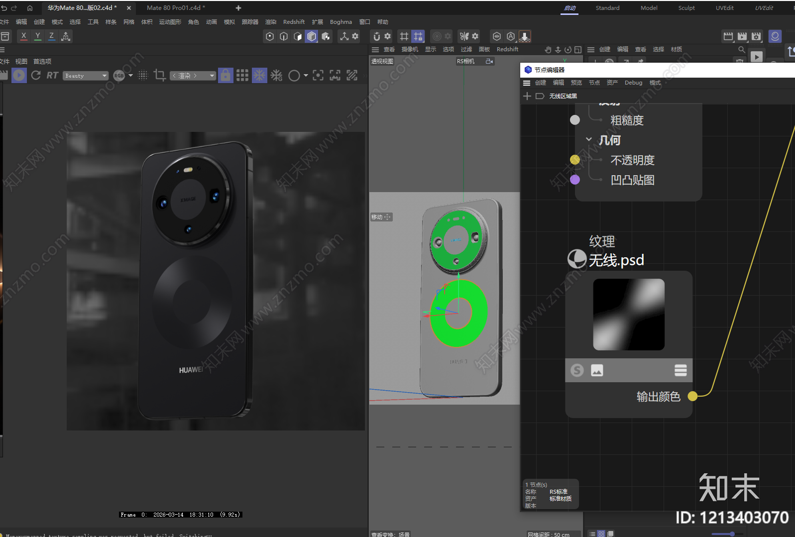Image resolution: width=795 pixels, height=537 pixels.
Task: Toggle the Y axis lock
Action: [38, 36]
